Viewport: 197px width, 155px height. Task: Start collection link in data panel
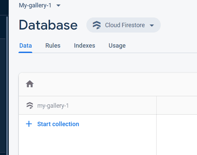(58, 124)
